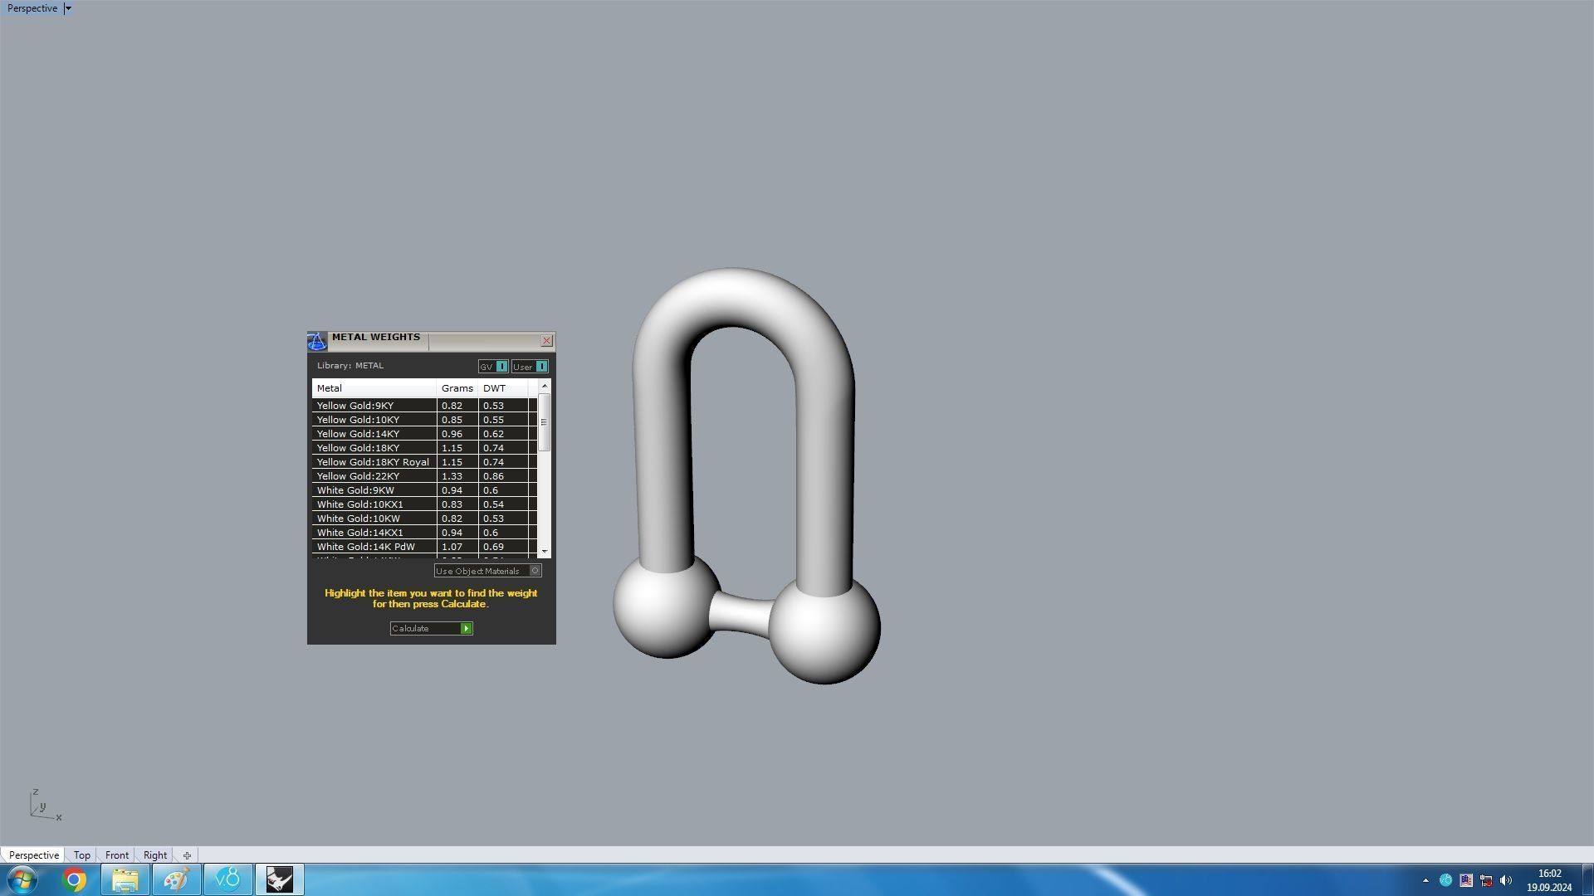The width and height of the screenshot is (1594, 896).
Task: Toggle the GV library switch
Action: click(501, 367)
